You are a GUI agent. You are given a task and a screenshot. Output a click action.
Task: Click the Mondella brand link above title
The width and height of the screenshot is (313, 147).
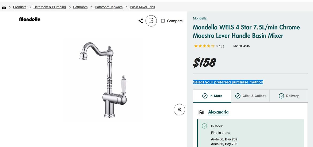[x=200, y=18]
